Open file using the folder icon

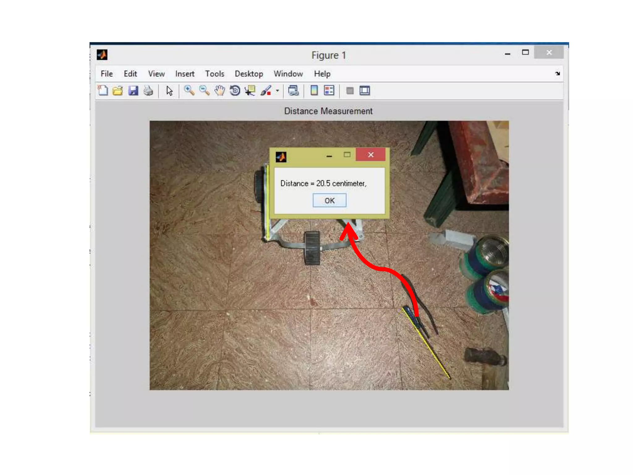tap(118, 91)
